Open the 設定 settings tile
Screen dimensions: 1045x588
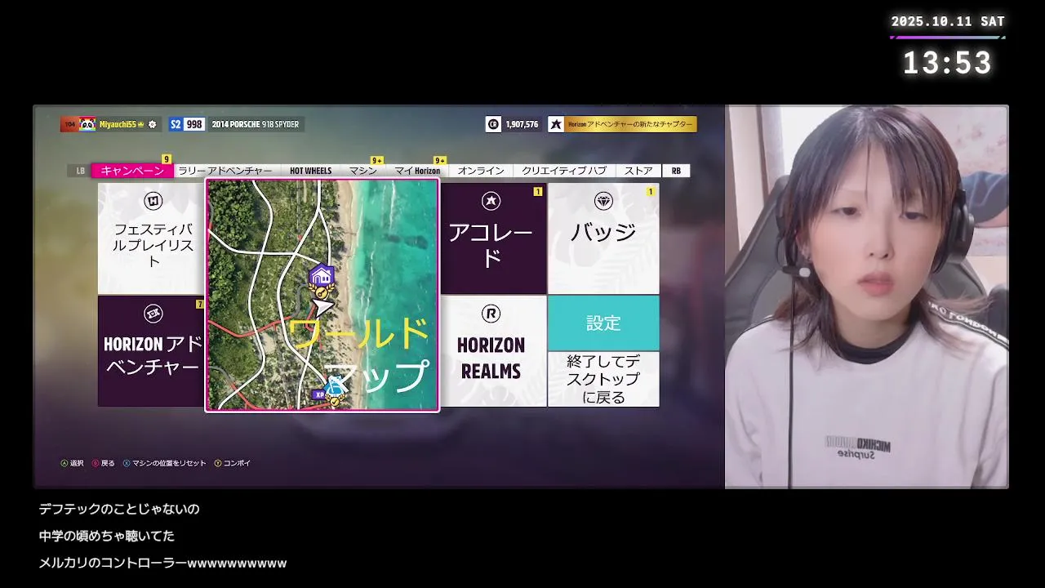coord(603,323)
